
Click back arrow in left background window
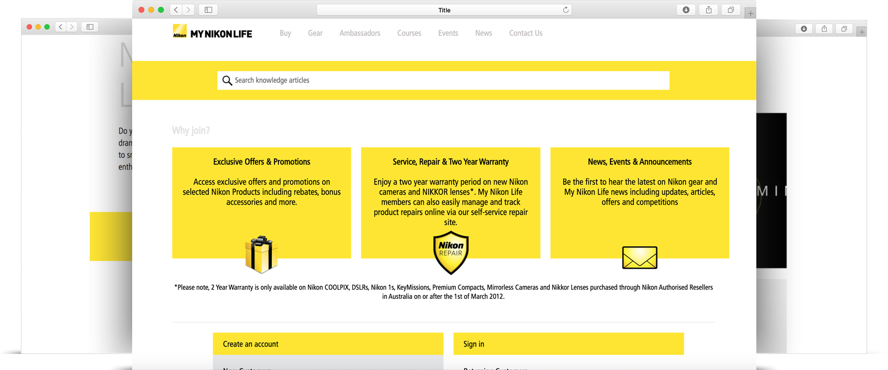pyautogui.click(x=60, y=27)
